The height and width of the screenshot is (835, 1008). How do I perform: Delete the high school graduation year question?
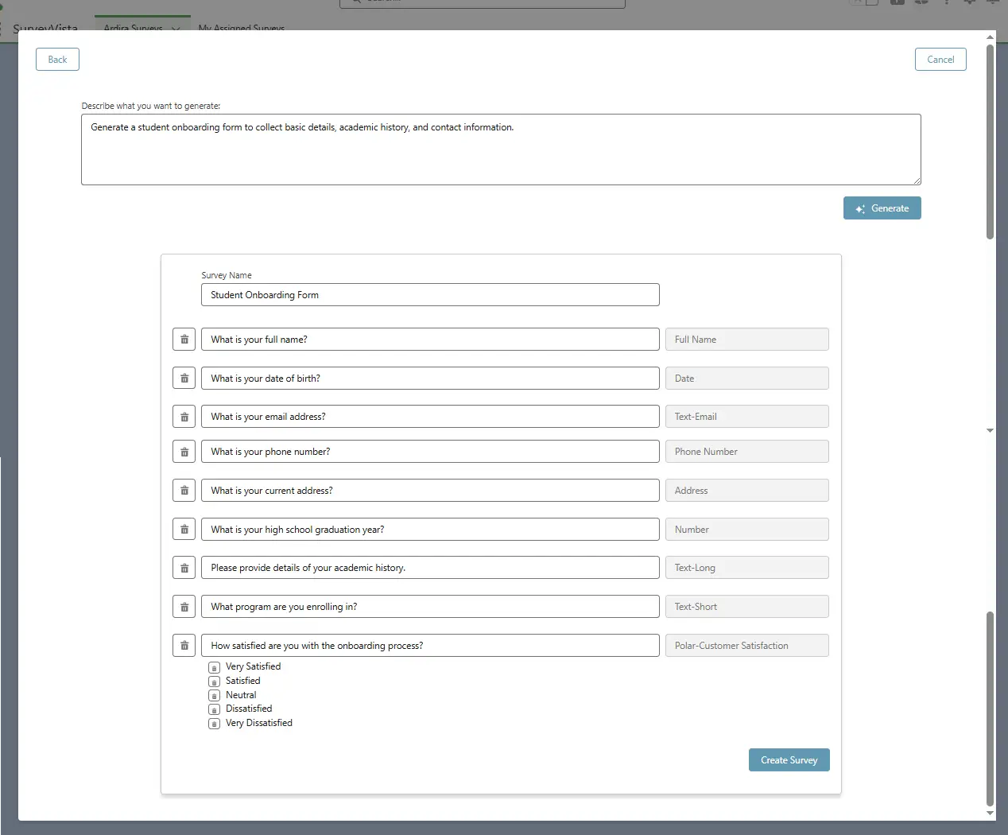point(184,530)
